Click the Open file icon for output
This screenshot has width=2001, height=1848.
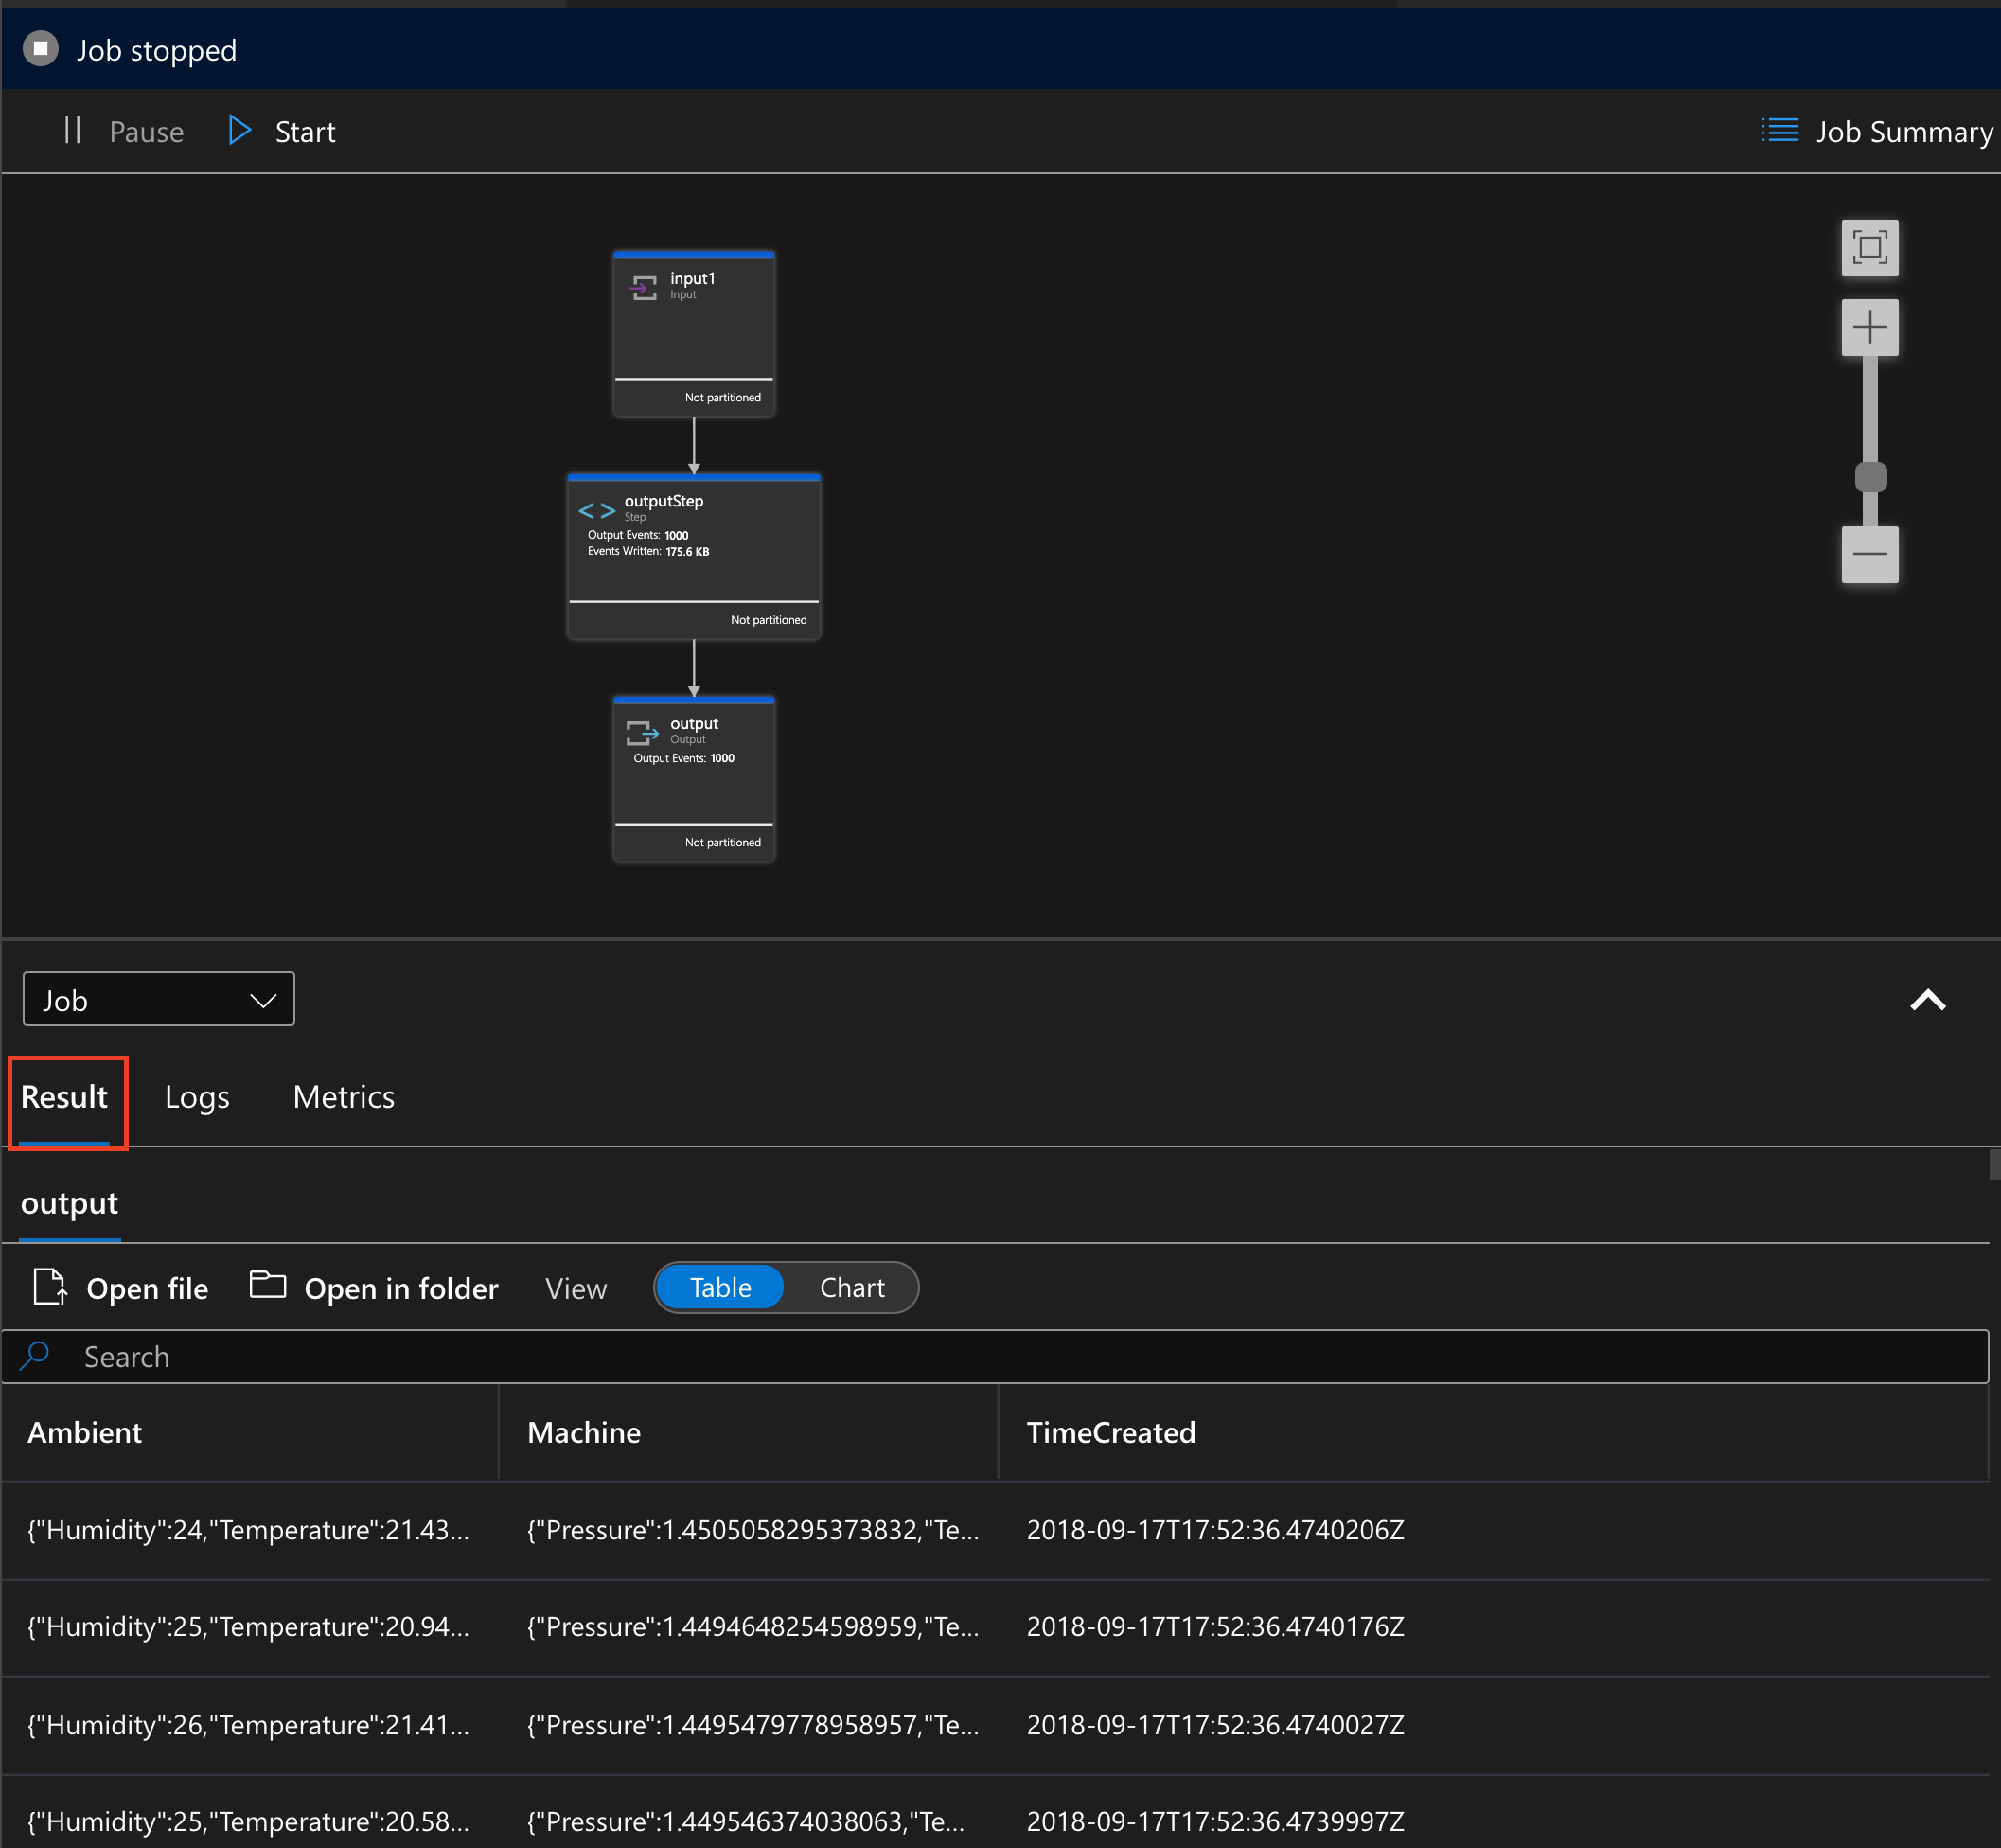[x=50, y=1288]
